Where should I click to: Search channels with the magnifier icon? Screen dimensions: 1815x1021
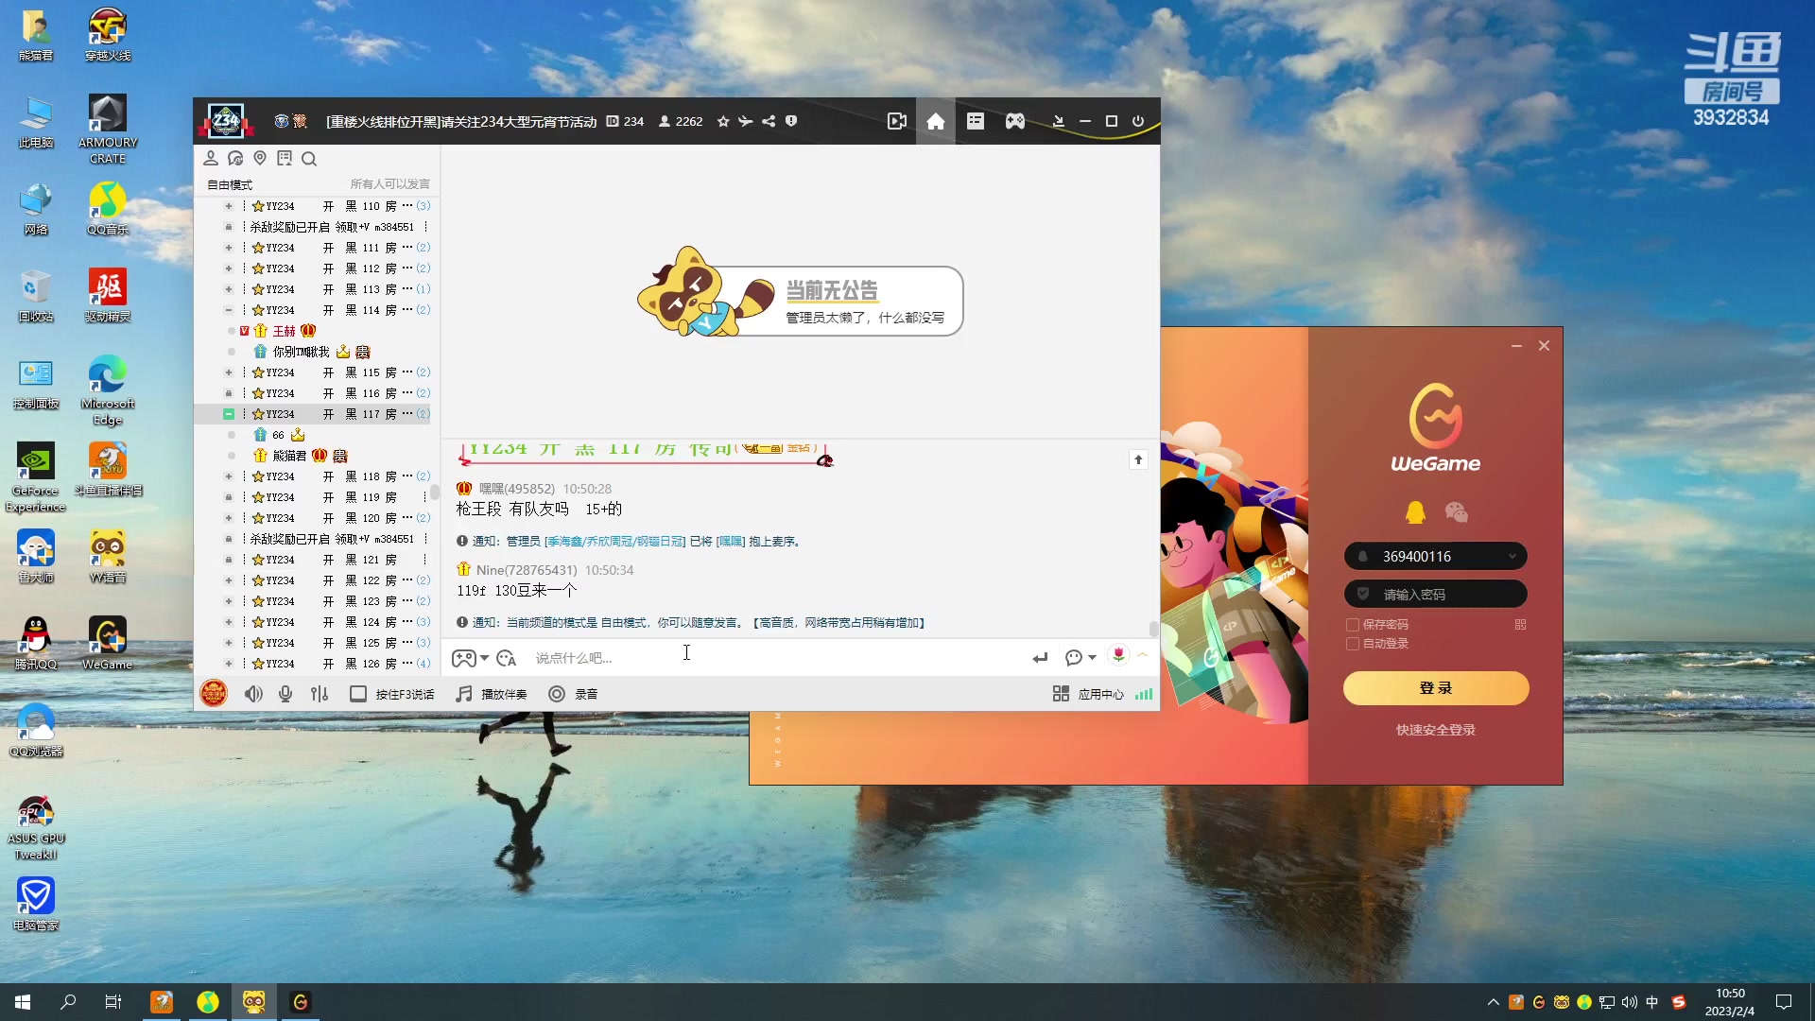(309, 159)
